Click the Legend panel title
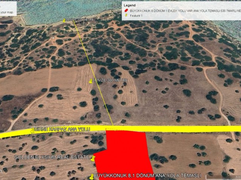 coord(130,6)
